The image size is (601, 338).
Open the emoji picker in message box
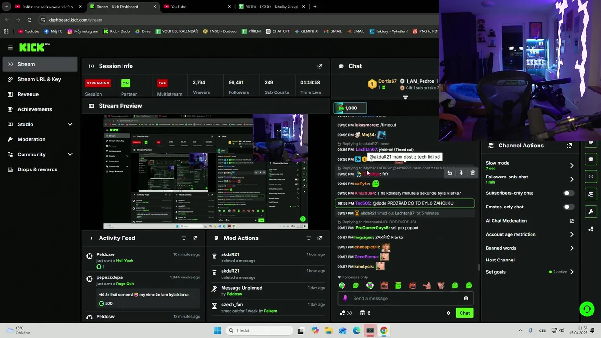466,298
